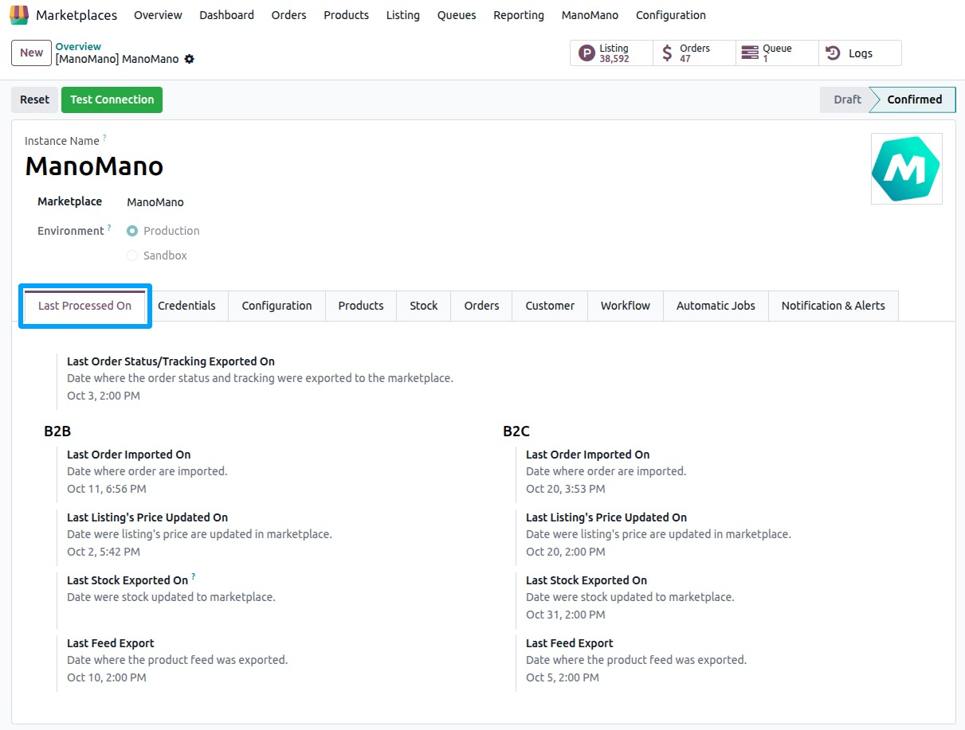The width and height of the screenshot is (965, 730).
Task: Switch to the Workflow tab
Action: pos(626,306)
